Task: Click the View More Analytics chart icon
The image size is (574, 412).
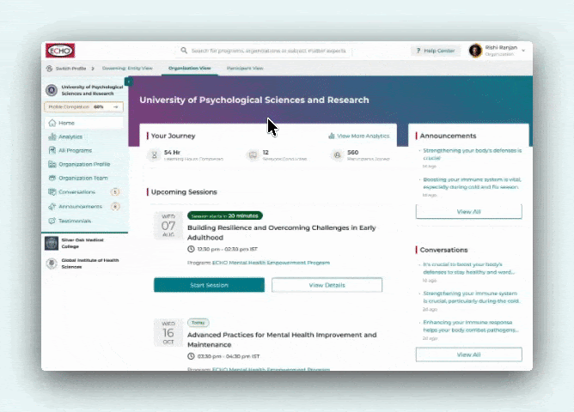Action: click(332, 136)
